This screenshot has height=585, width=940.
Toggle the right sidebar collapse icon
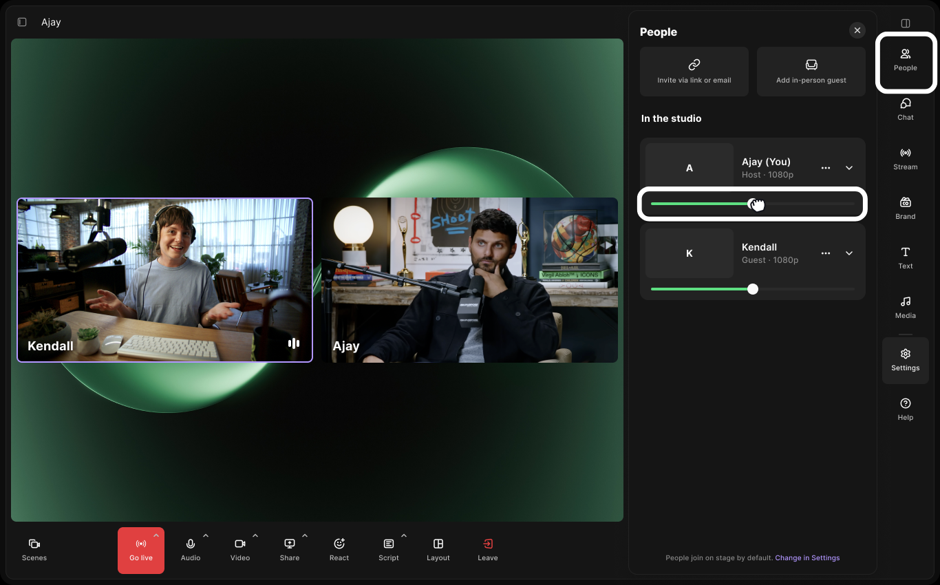pyautogui.click(x=906, y=23)
